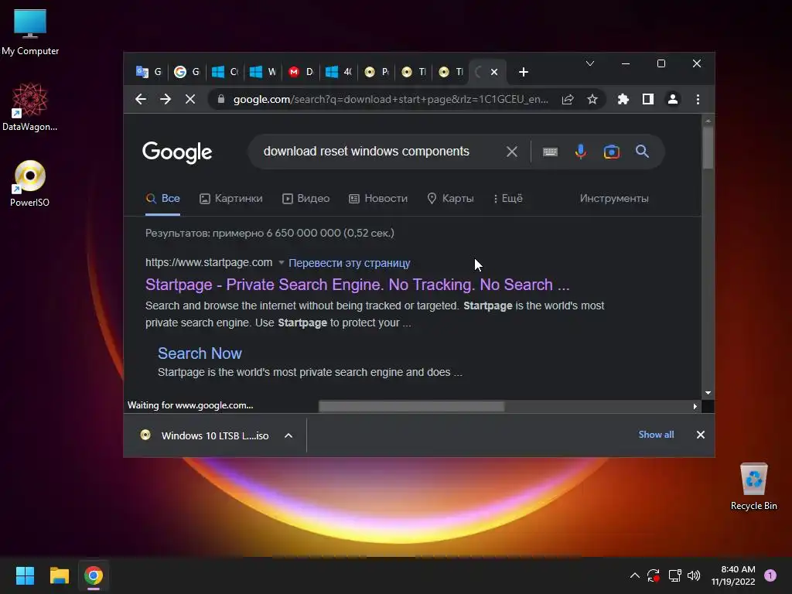View site information via the lock icon

[220, 99]
